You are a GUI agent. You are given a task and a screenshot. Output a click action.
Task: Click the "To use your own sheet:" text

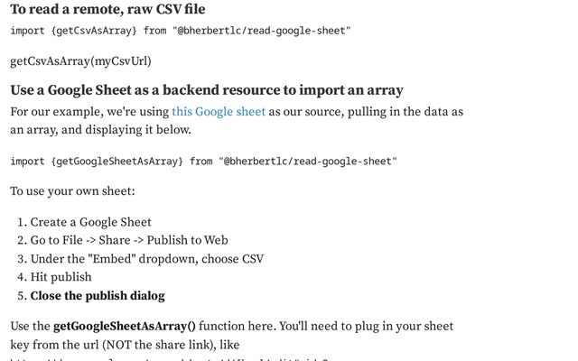[72, 191]
